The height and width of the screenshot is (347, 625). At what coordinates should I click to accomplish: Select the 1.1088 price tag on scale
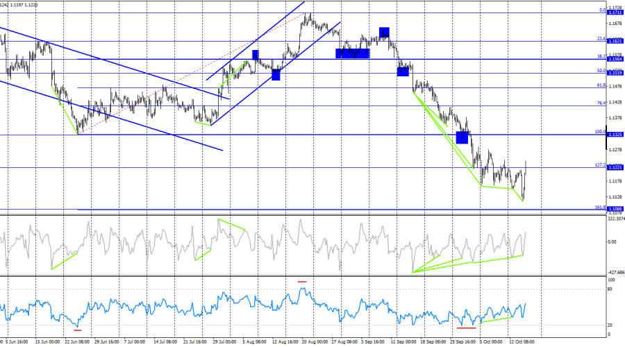[x=615, y=209]
